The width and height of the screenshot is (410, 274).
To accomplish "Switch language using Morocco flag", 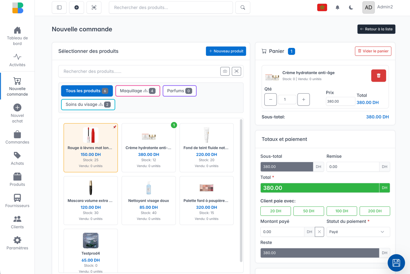I will (322, 7).
